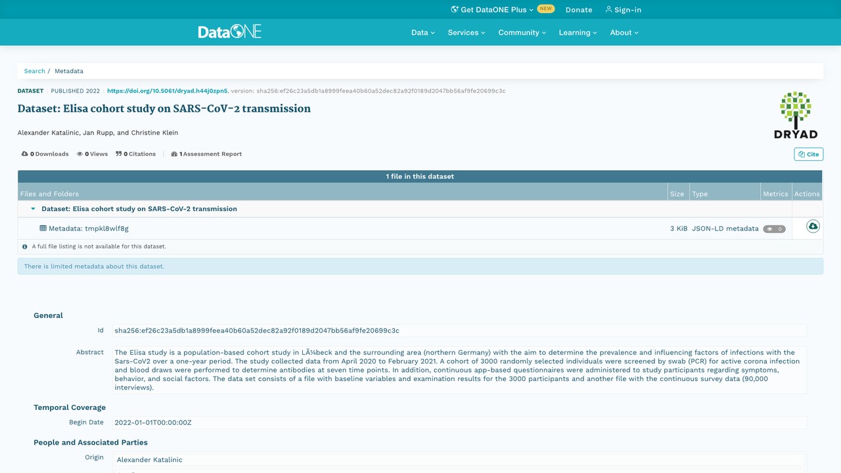
Task: Open the 1 Assessment Report link
Action: coord(206,154)
